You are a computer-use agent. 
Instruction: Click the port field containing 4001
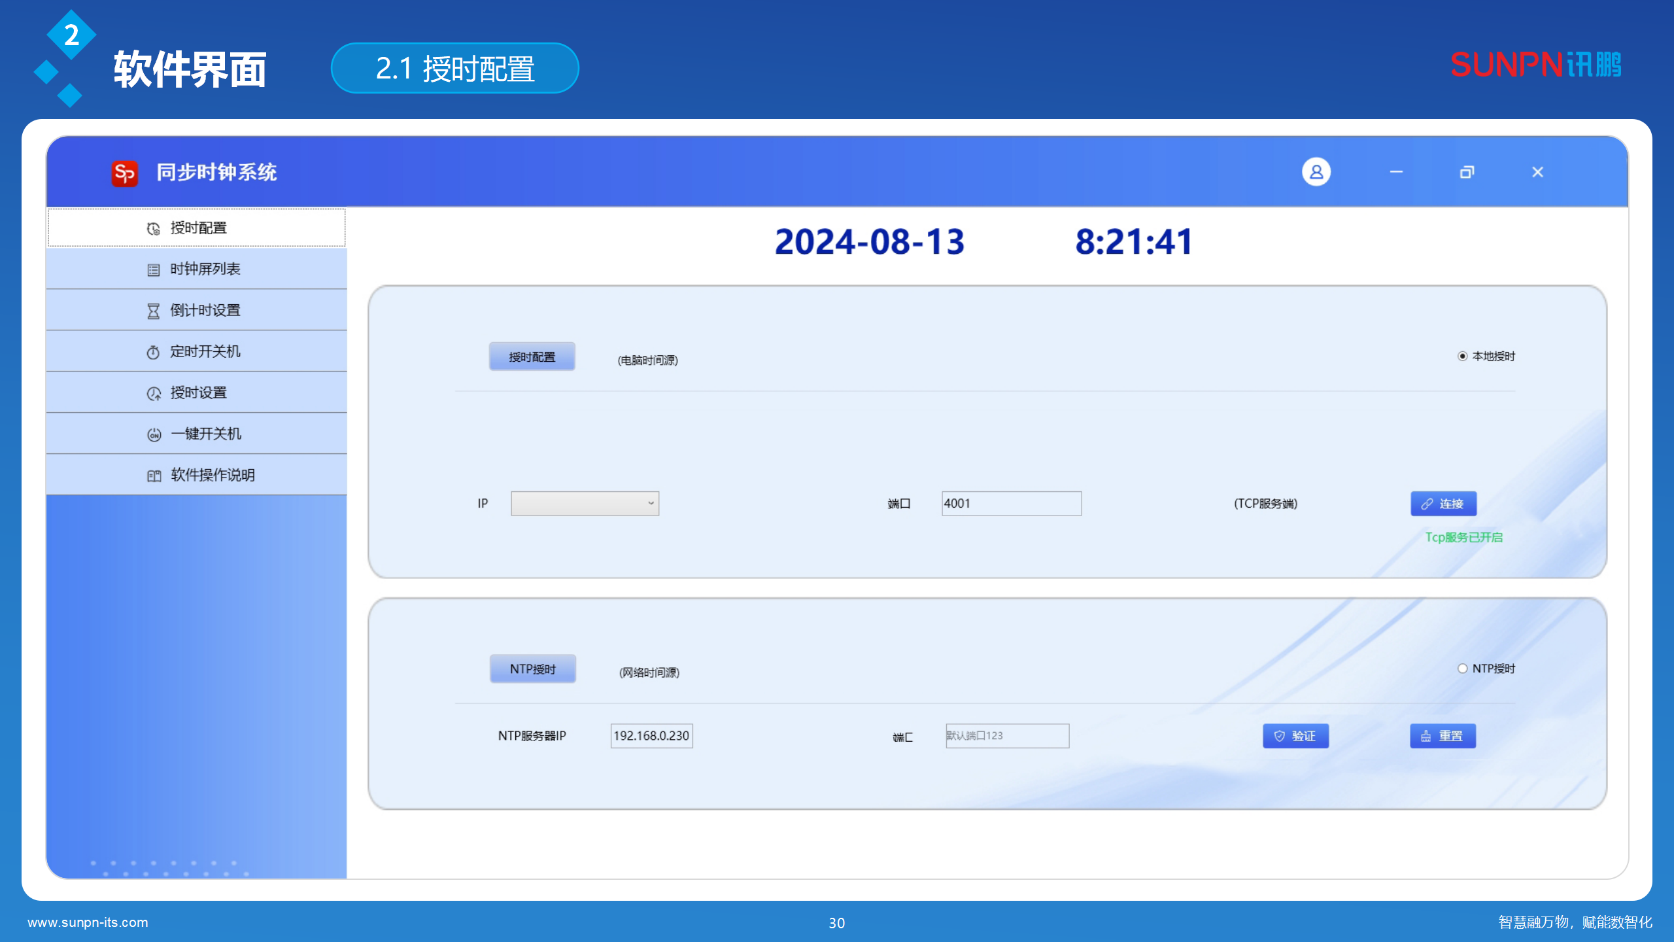1011,503
